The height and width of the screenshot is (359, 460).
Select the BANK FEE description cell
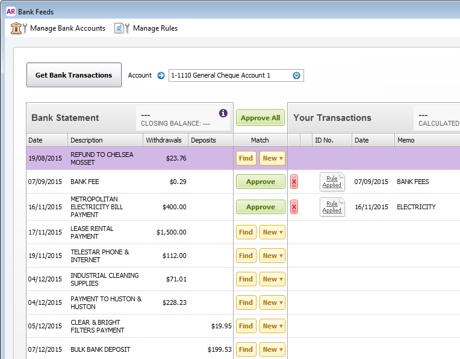pyautogui.click(x=85, y=182)
